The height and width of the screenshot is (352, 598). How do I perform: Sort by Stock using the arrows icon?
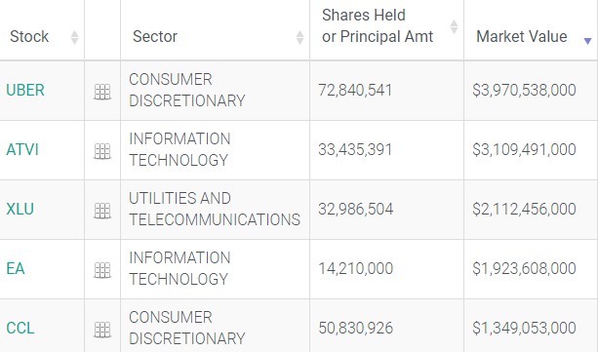(74, 37)
